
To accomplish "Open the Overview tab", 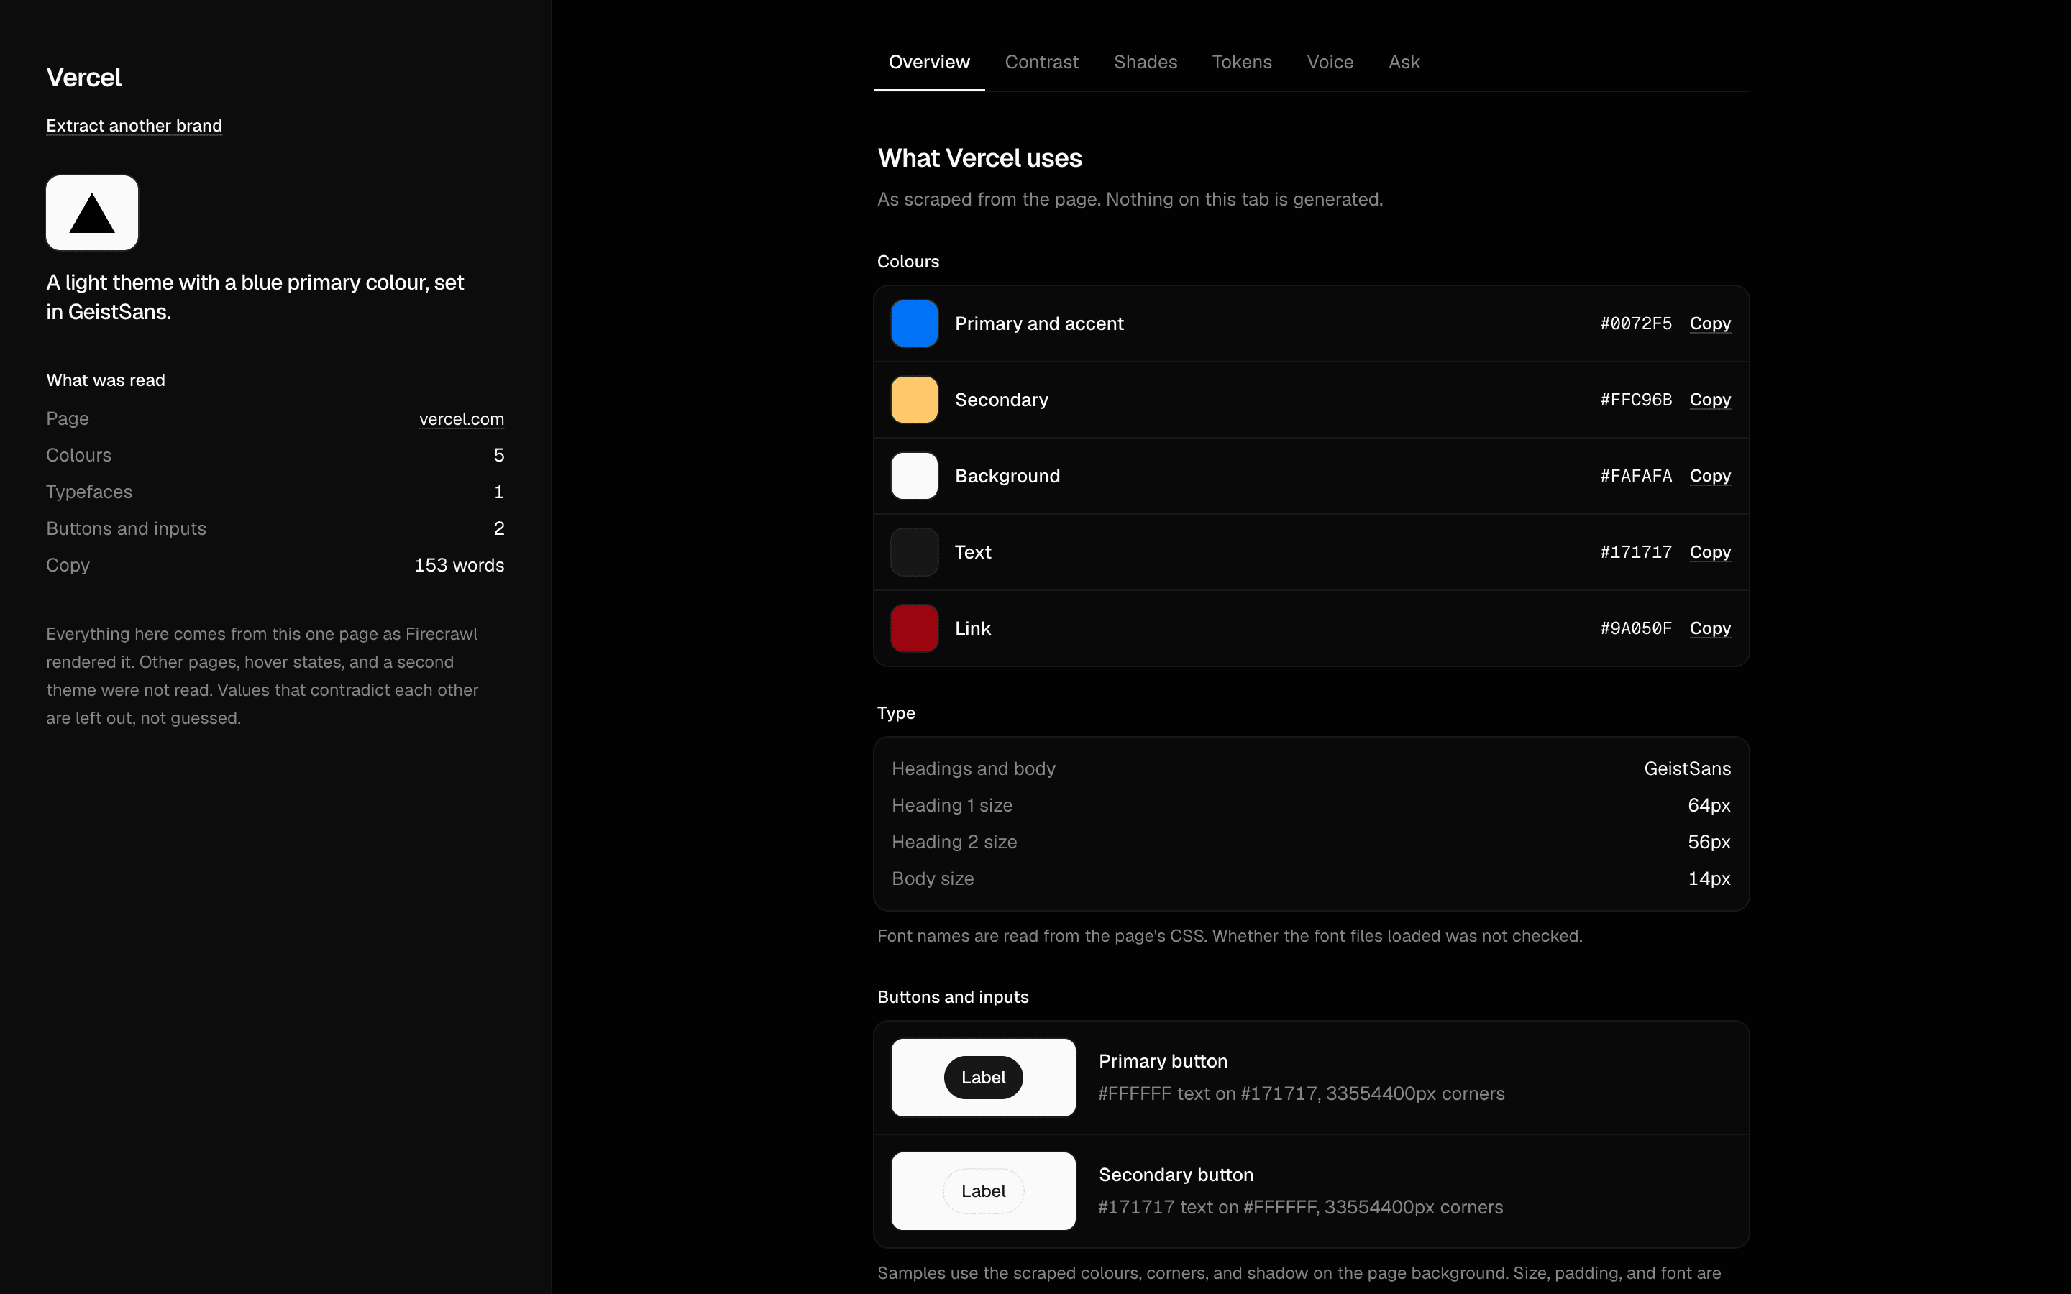I will 928,63.
